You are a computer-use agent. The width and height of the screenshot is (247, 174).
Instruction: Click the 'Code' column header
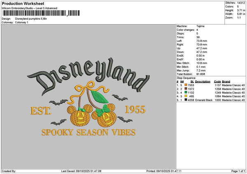[x=217, y=82]
